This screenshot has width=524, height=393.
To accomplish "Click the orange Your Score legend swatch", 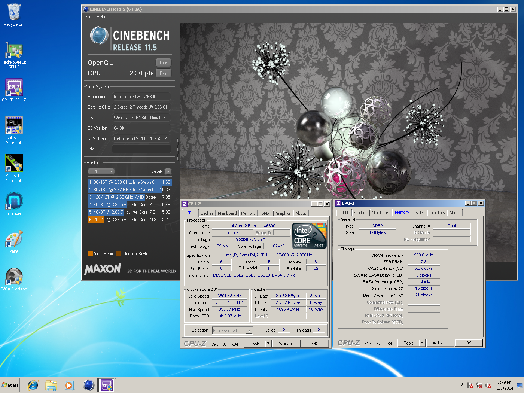I will pyautogui.click(x=90, y=254).
